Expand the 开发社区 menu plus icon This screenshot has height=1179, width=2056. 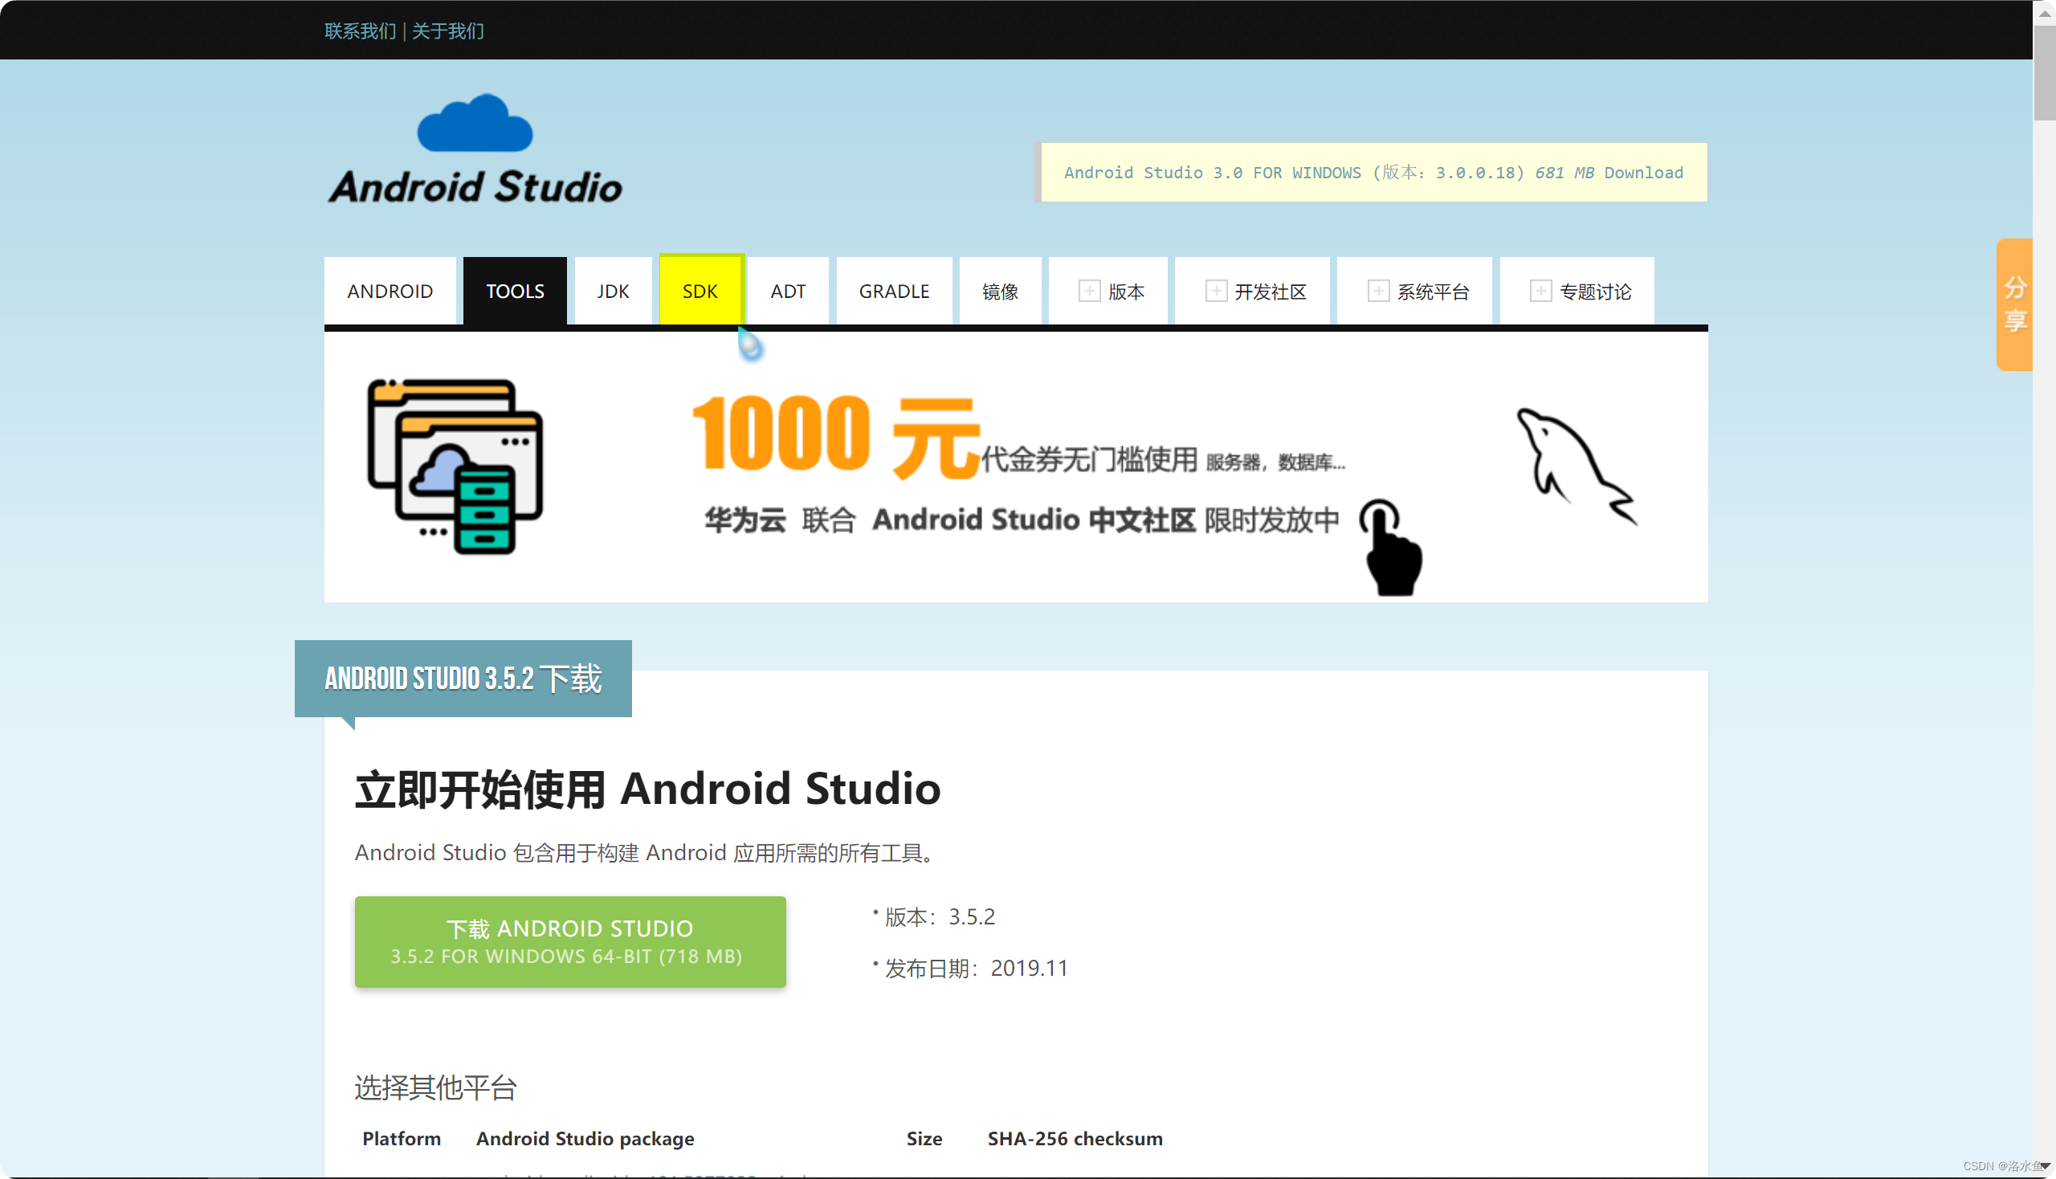[1215, 291]
